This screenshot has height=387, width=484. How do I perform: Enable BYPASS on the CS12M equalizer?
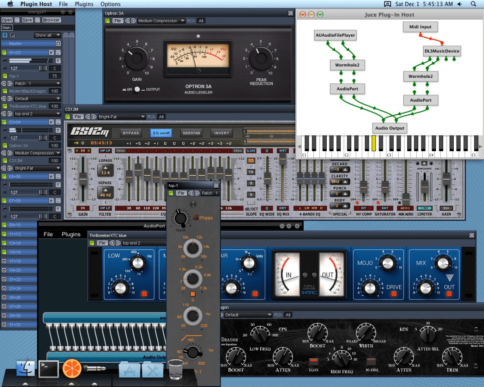(130, 133)
